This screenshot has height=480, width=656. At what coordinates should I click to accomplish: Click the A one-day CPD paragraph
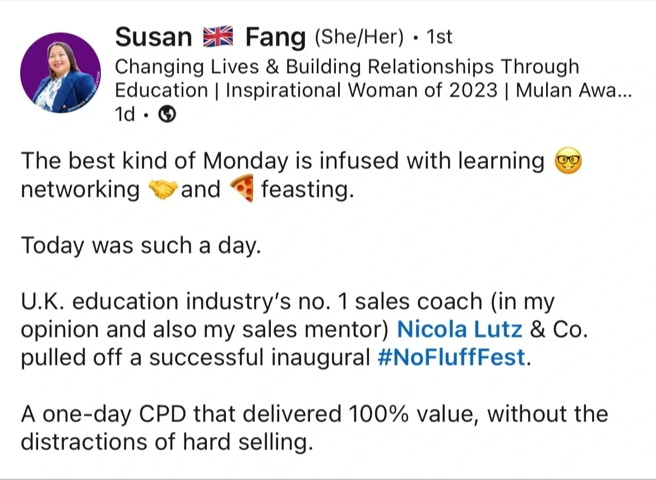coord(314,414)
